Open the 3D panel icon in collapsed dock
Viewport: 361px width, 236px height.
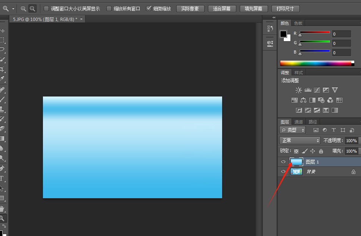[270, 43]
